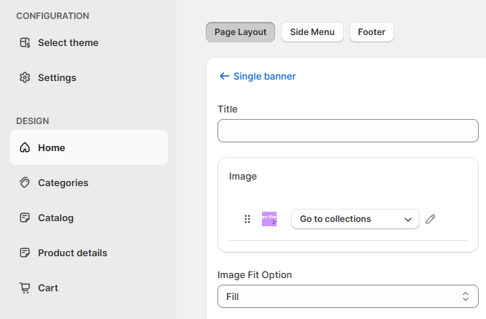Screen dimensions: 486x319
Task: Open the Settings menu item
Action: coord(89,77)
